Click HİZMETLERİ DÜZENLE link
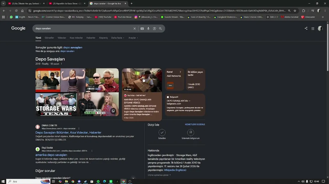Image resolution: width=329 pixels, height=184 pixels. coord(195,124)
